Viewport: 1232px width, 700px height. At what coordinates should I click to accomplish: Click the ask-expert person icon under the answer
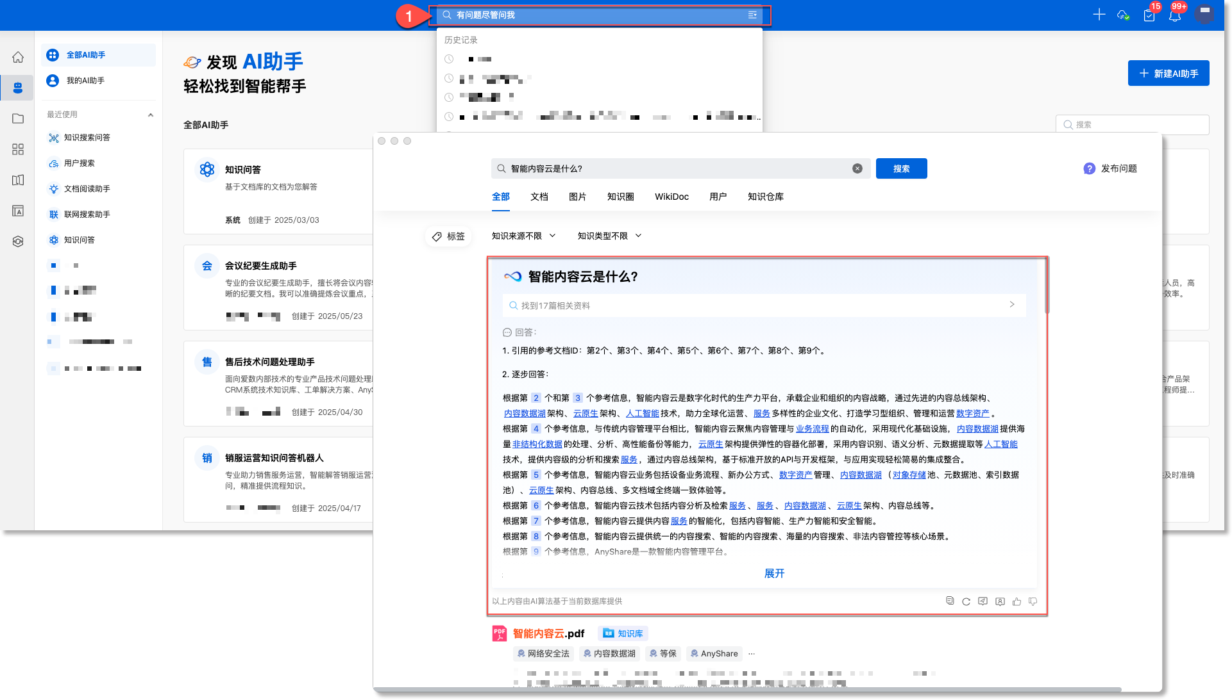click(x=1000, y=601)
